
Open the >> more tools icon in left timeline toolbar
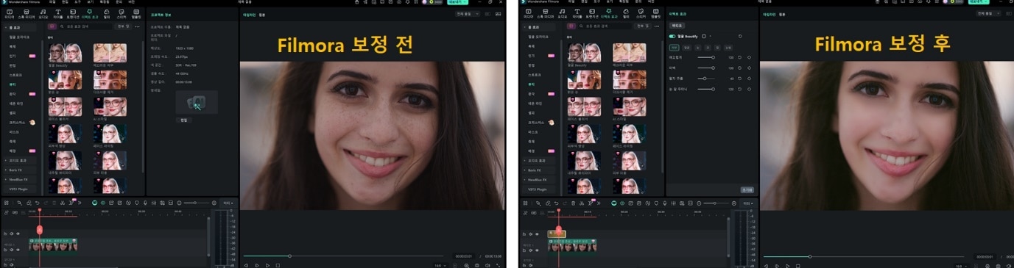(x=80, y=202)
